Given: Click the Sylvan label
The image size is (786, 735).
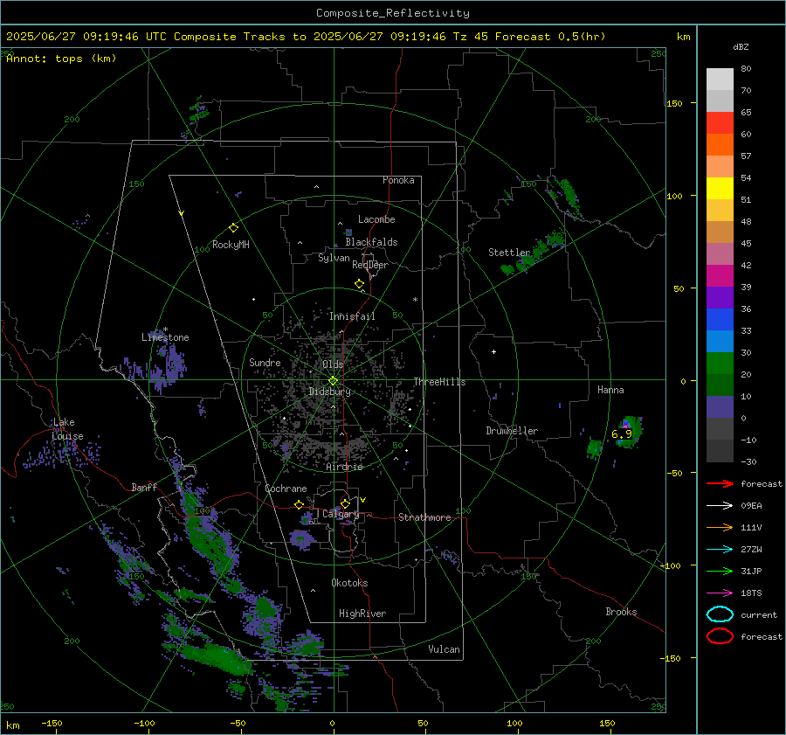Looking at the screenshot, I should 334,258.
